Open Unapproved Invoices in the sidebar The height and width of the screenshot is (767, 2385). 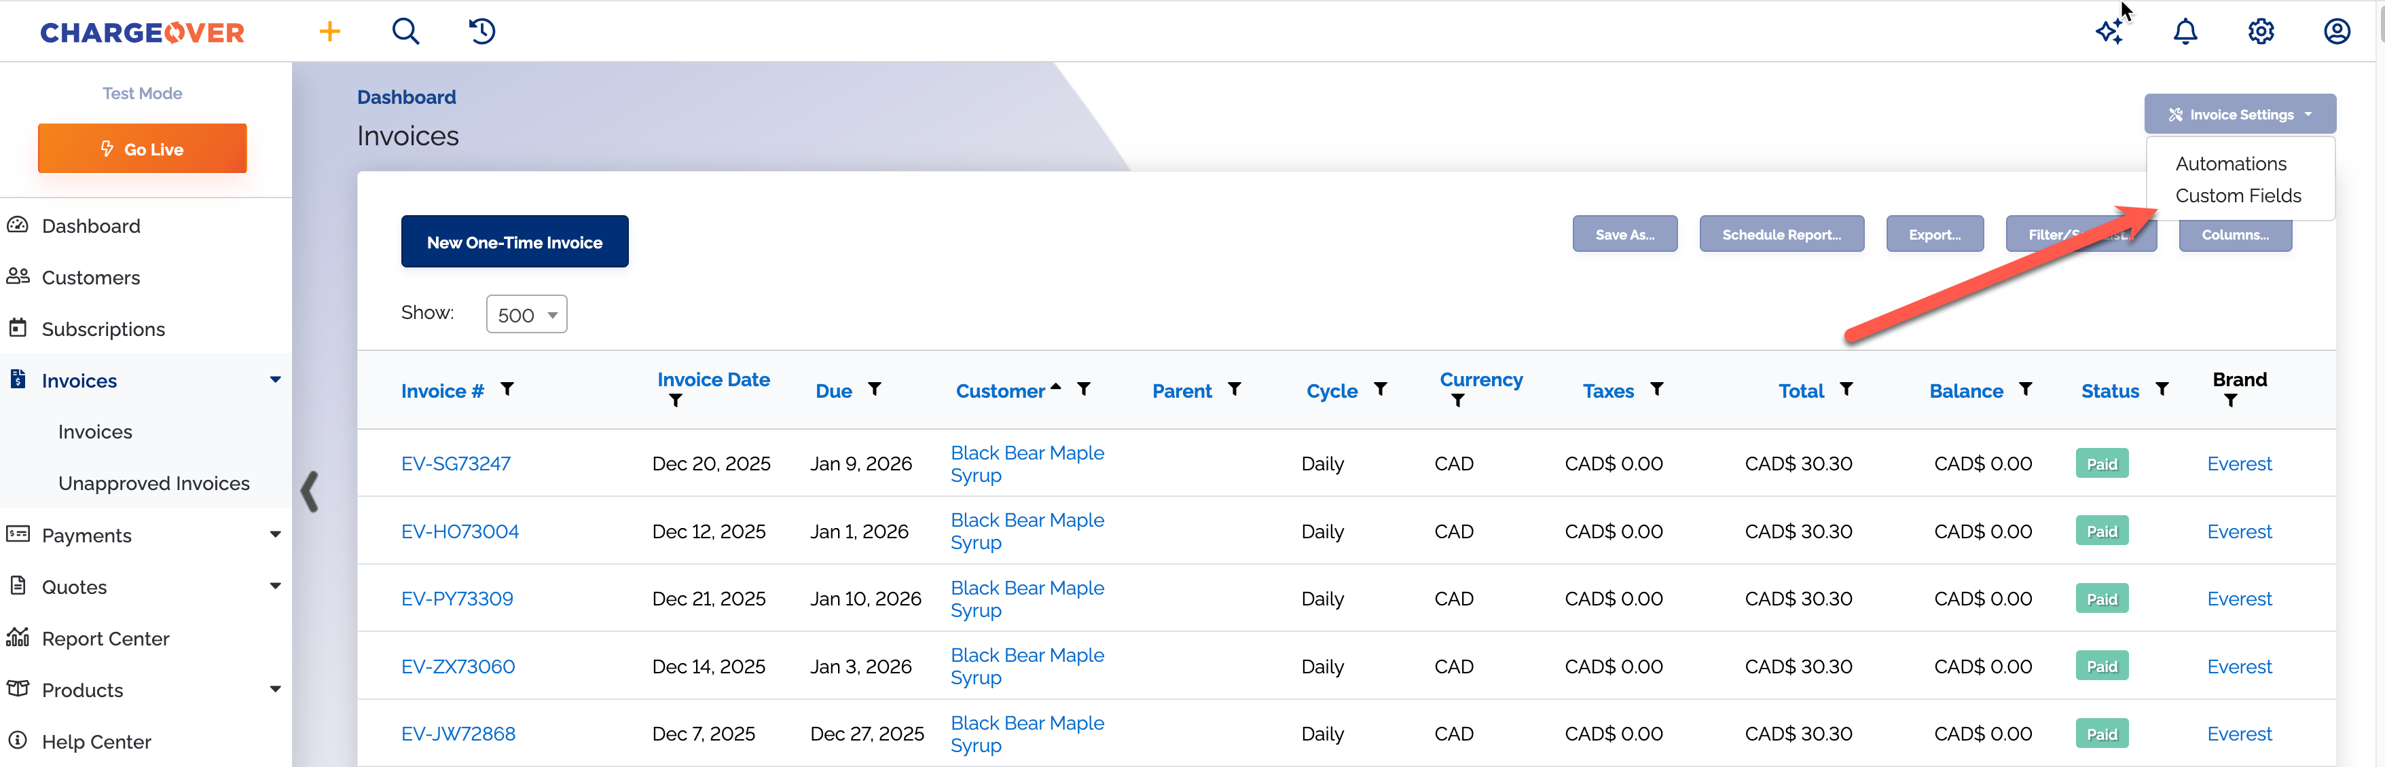(x=153, y=483)
